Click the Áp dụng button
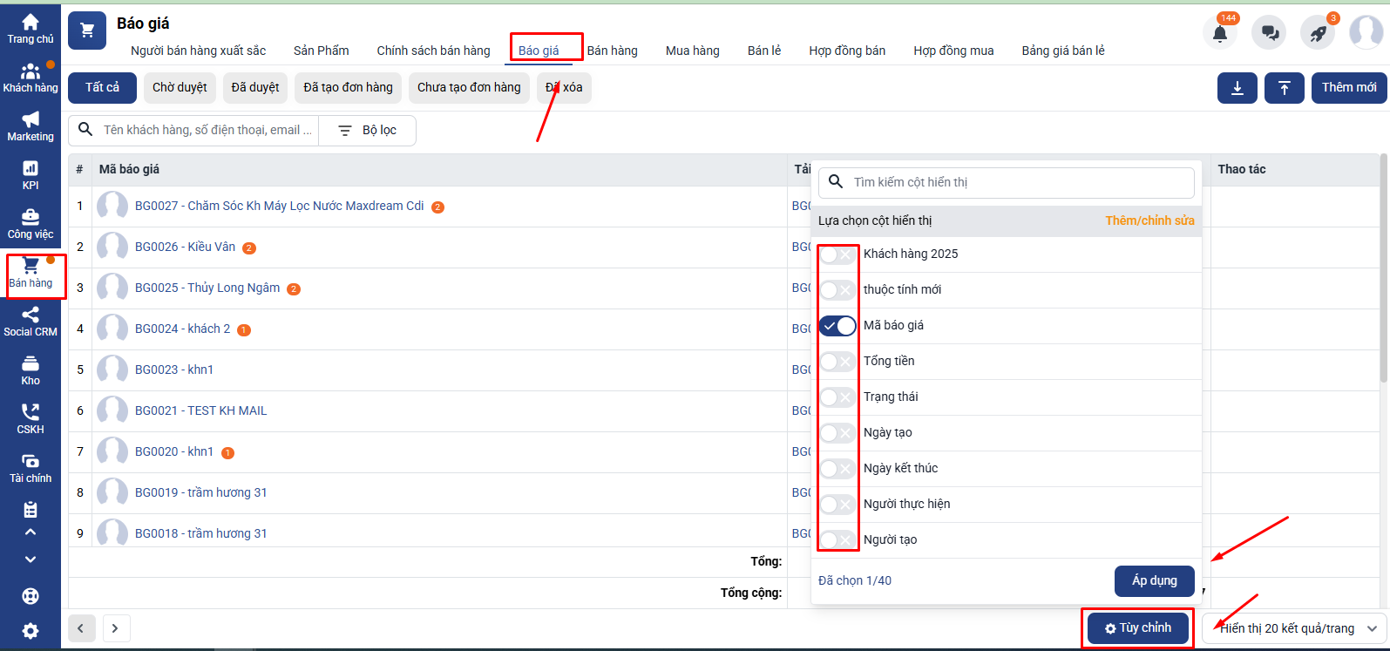Viewport: 1390px width, 651px height. (1154, 581)
